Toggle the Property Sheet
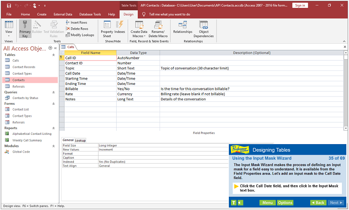The width and height of the screenshot is (349, 210). (107, 29)
